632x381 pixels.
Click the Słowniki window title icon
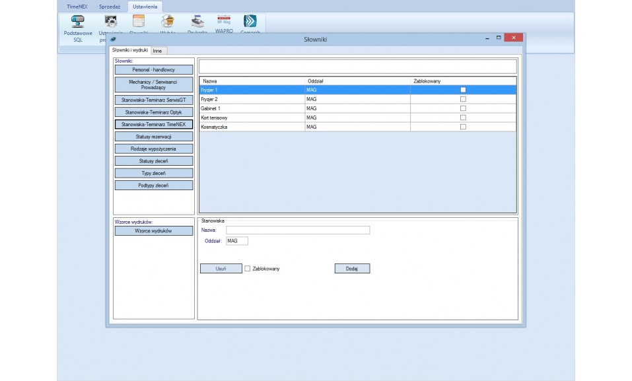(113, 40)
